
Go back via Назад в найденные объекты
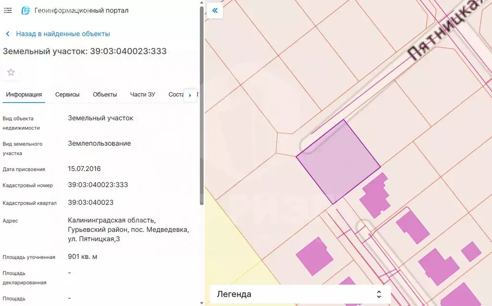(x=63, y=34)
